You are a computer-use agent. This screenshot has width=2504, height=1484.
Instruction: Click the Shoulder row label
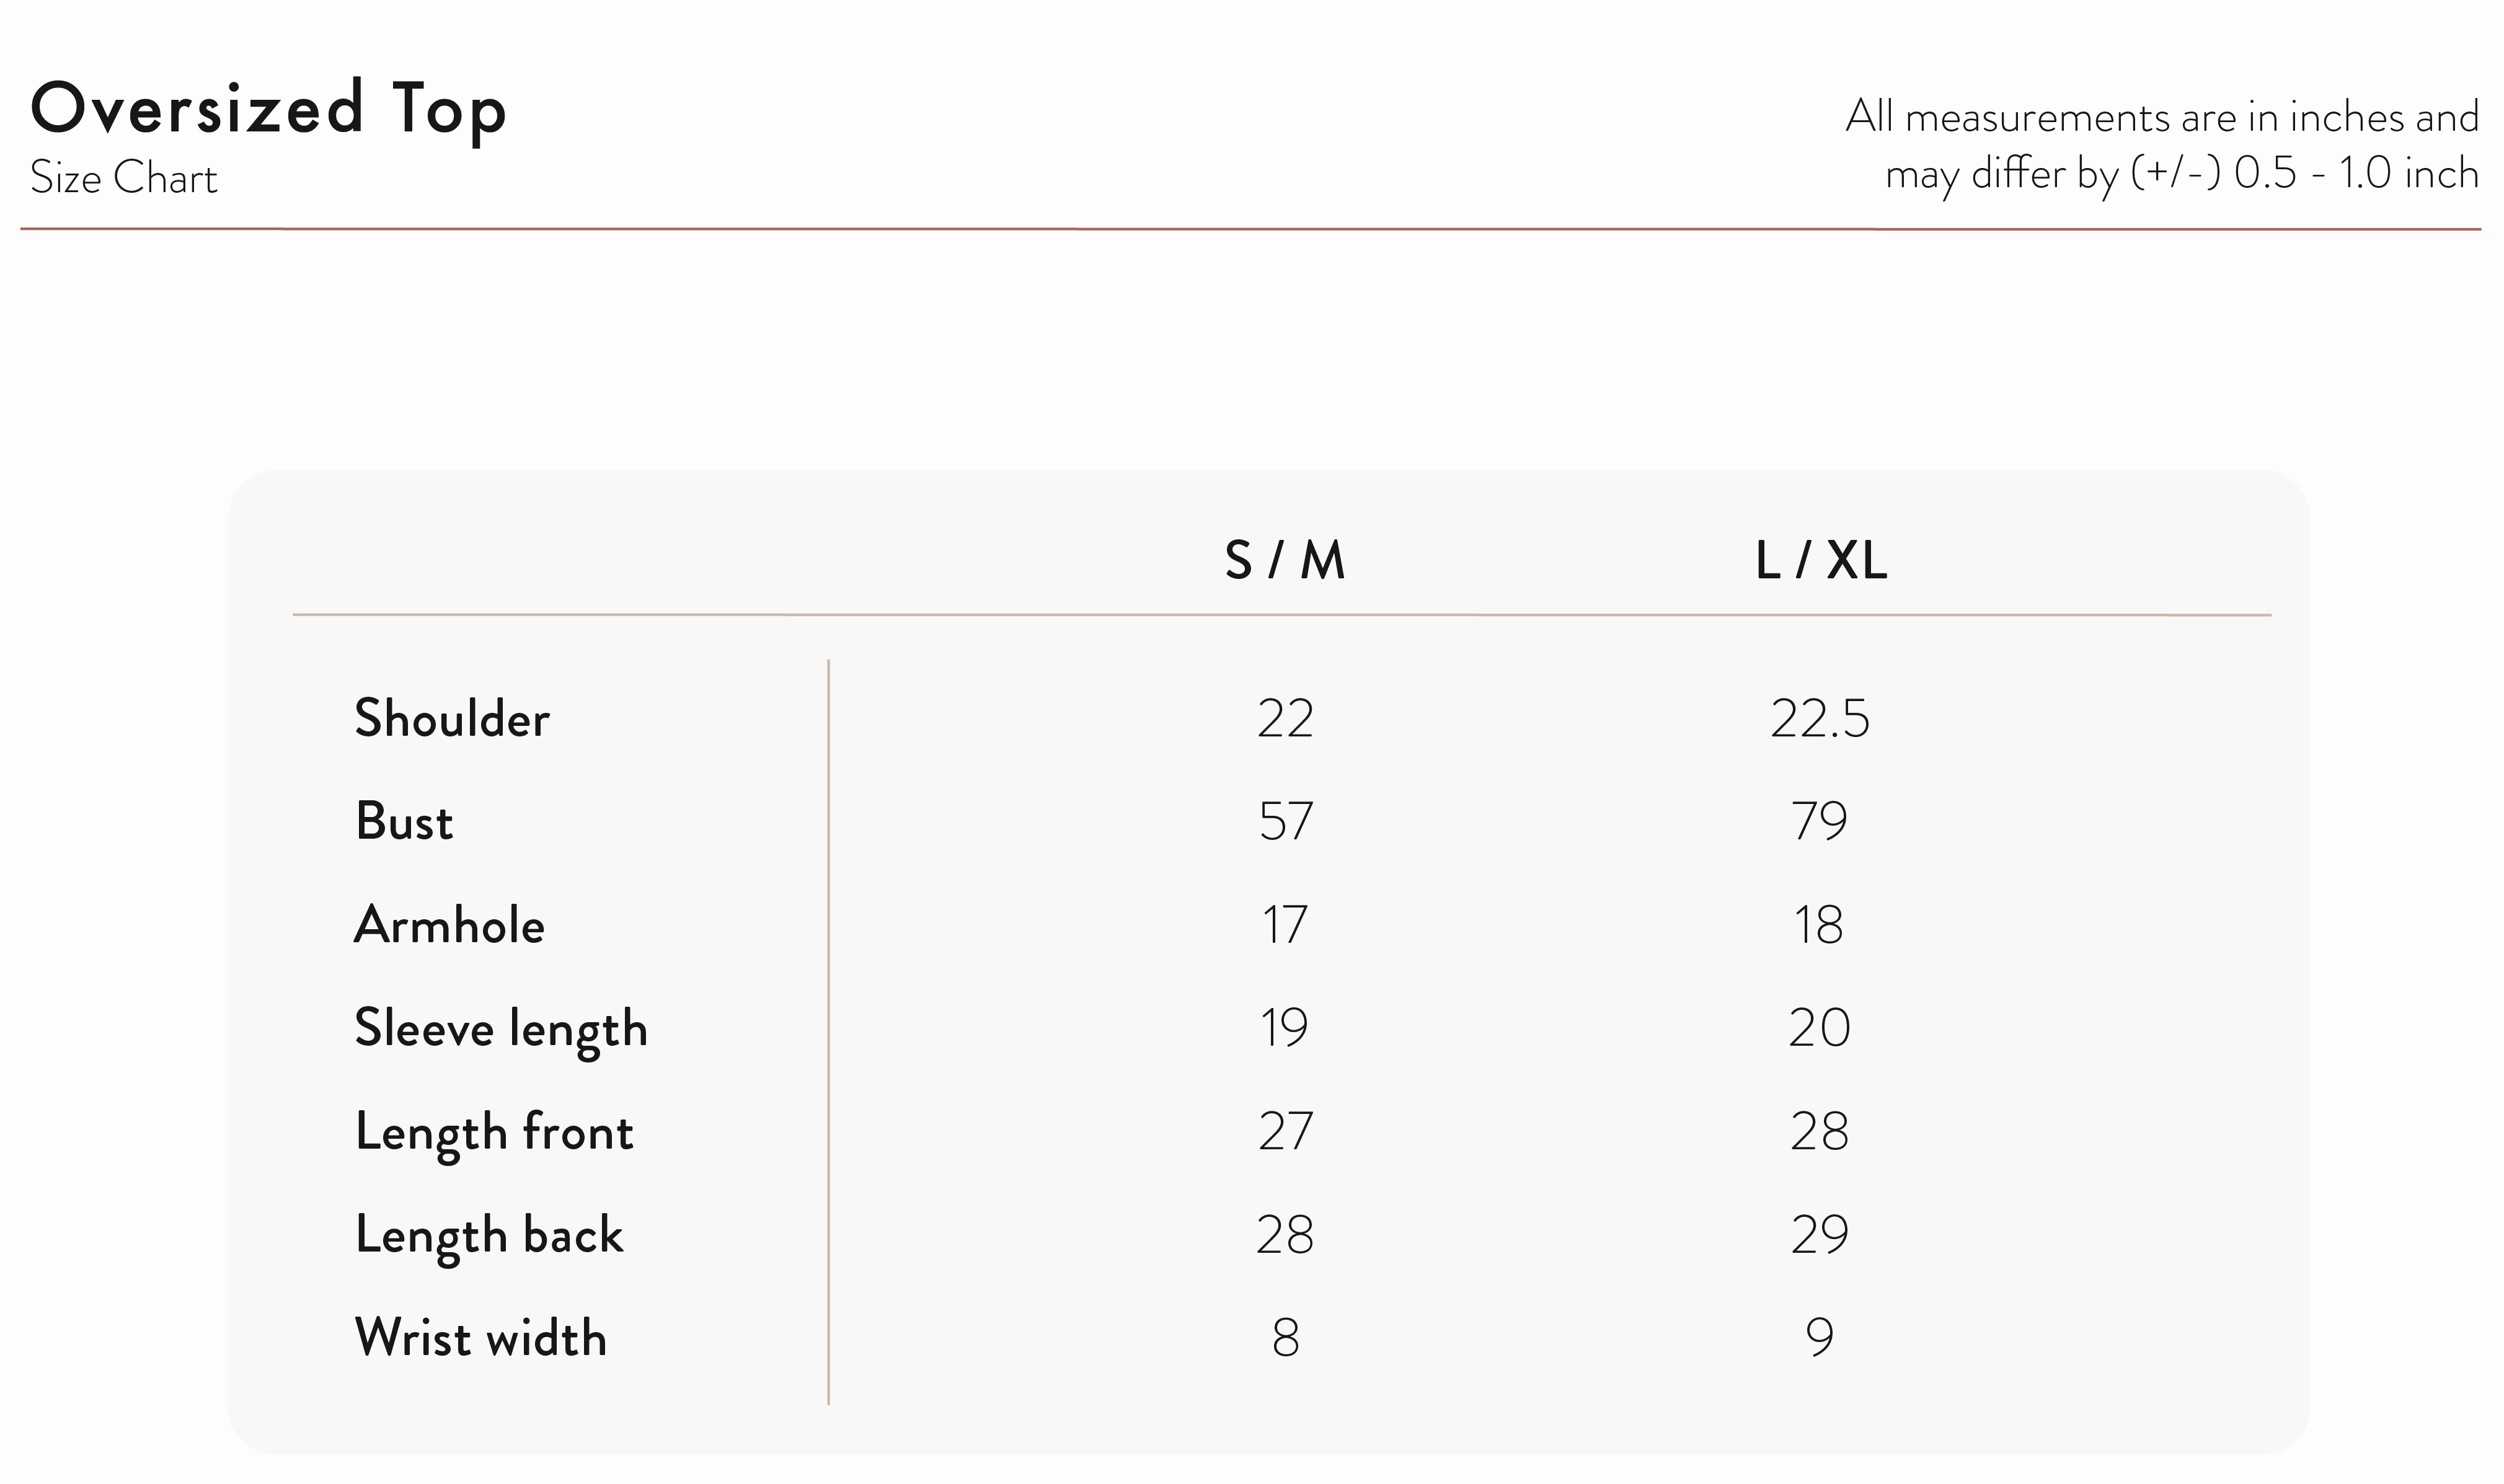pyautogui.click(x=452, y=718)
